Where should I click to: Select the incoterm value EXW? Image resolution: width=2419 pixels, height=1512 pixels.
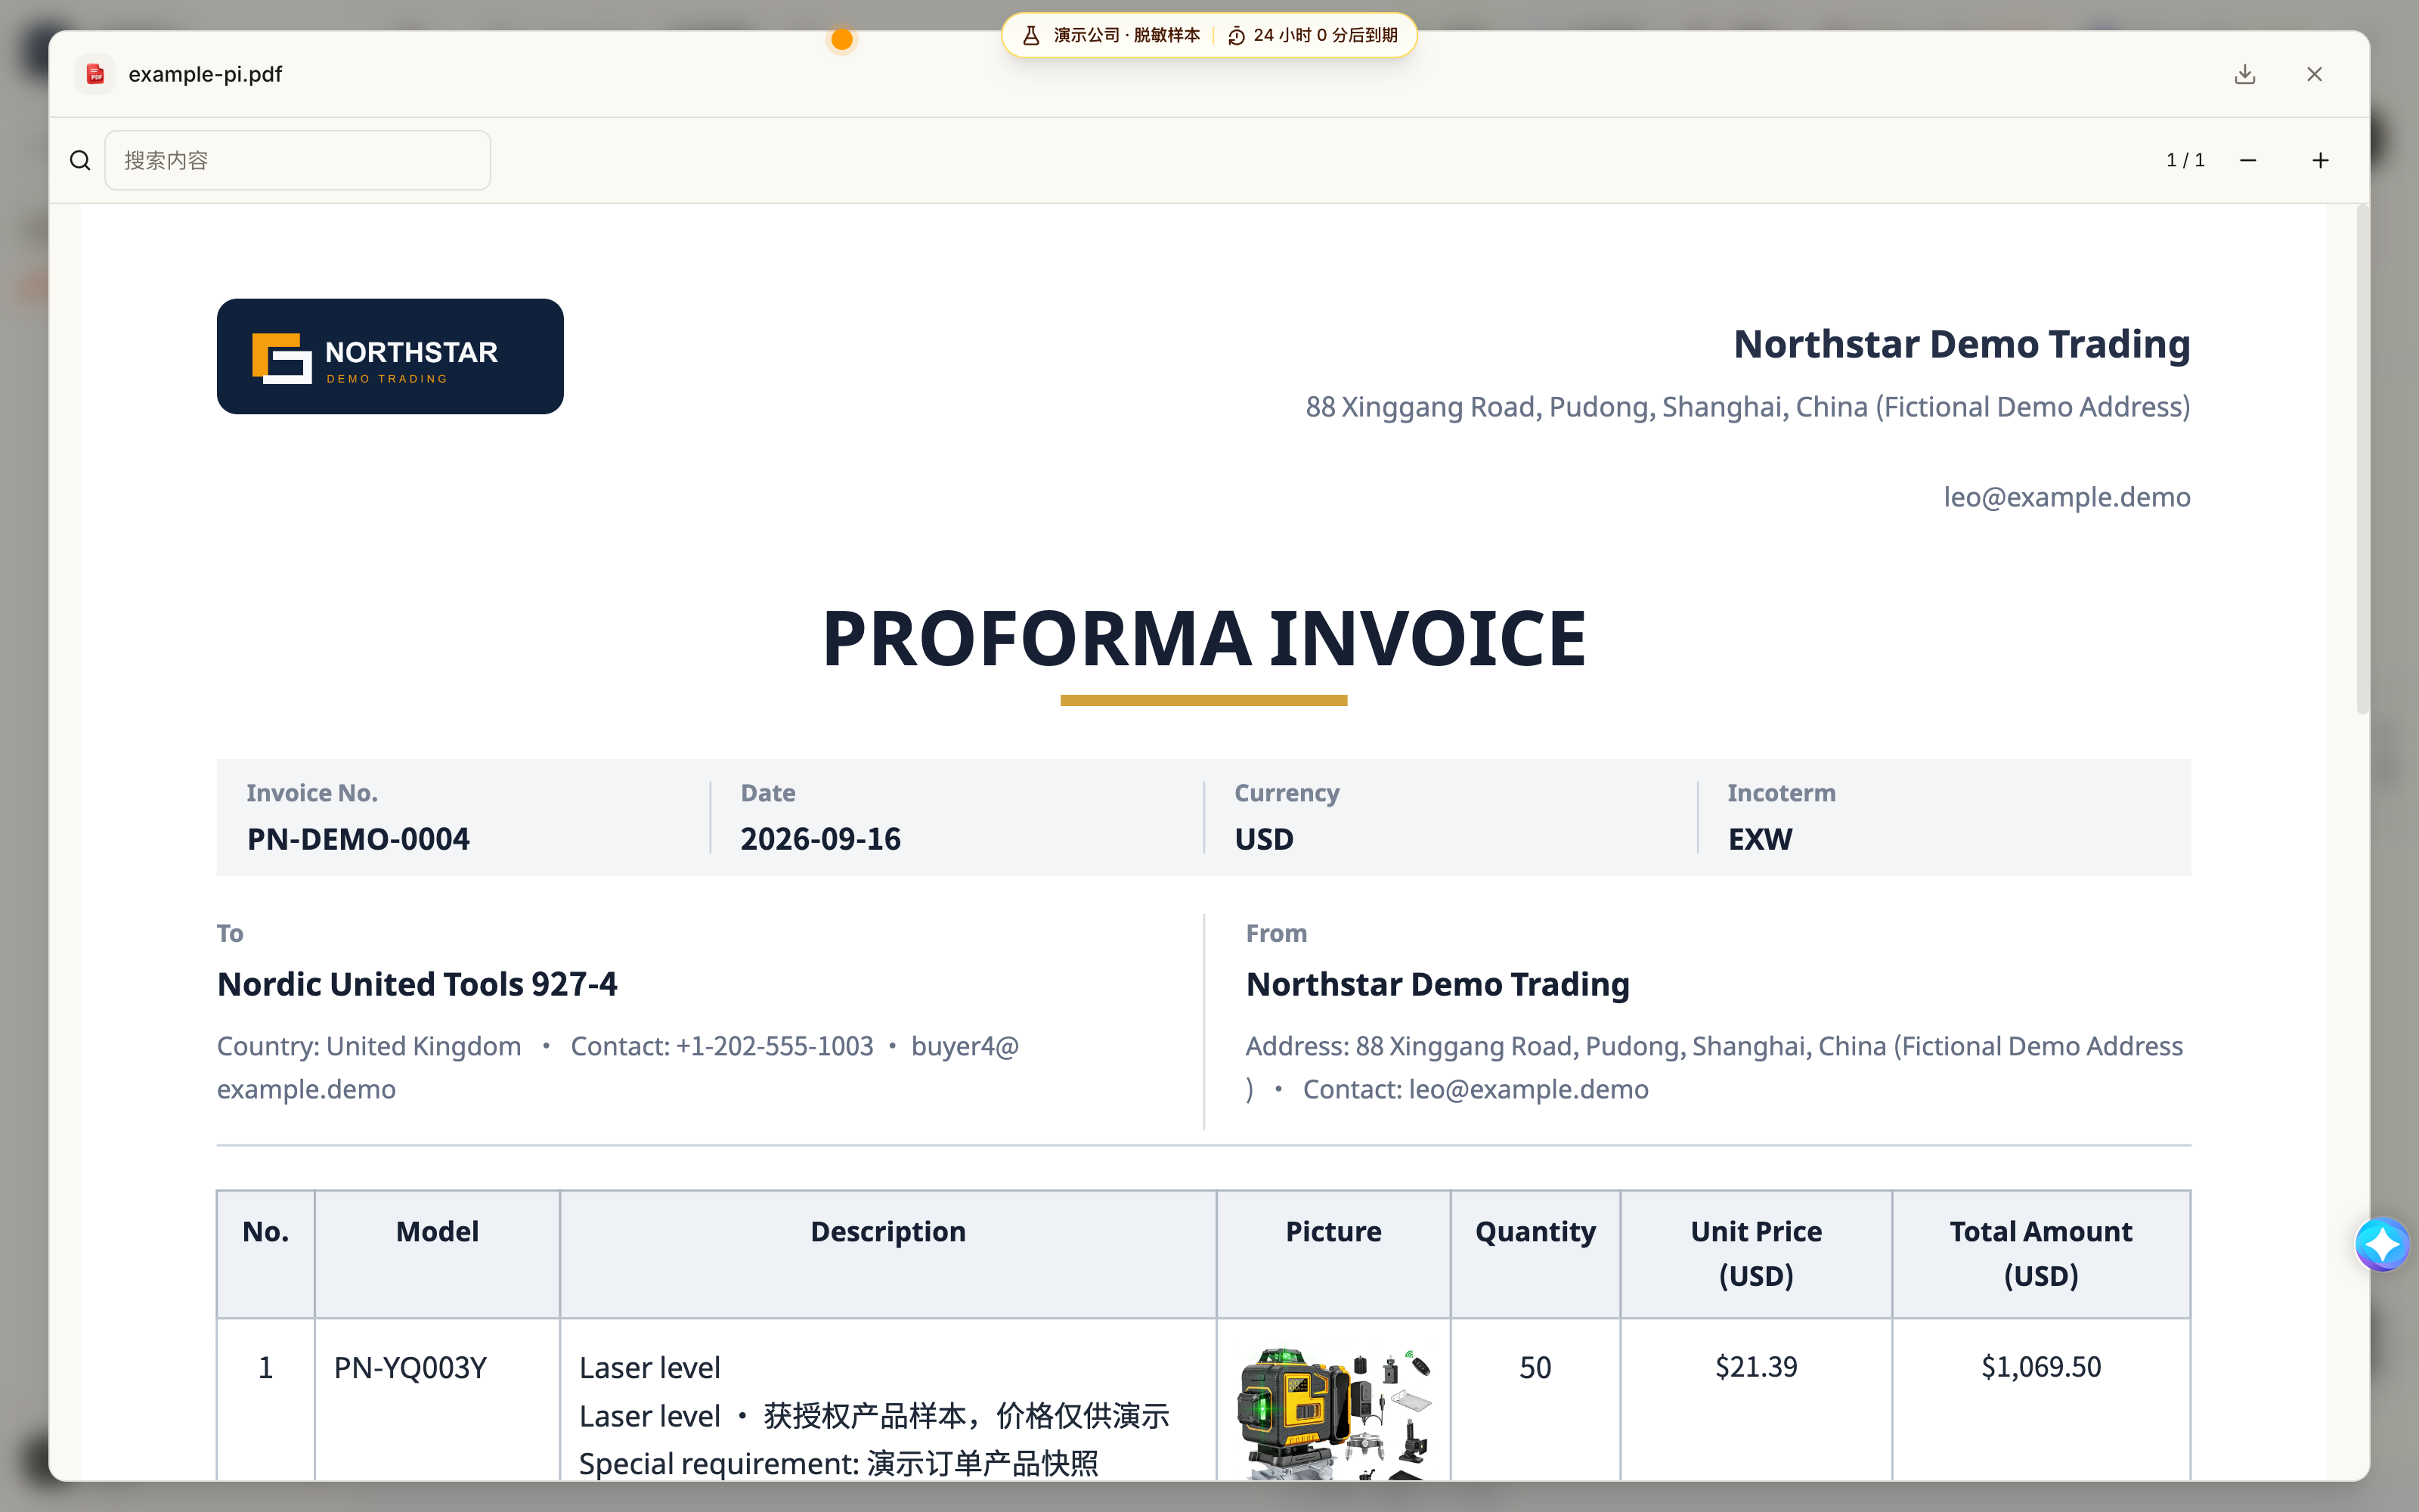[x=1759, y=838]
